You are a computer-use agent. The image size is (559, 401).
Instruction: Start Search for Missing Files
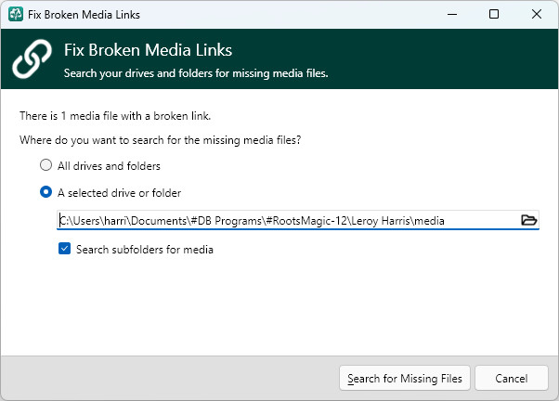point(405,378)
